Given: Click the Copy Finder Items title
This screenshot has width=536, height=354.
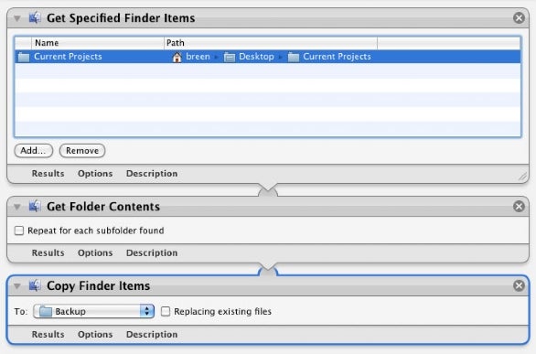Looking at the screenshot, I should coord(99,285).
